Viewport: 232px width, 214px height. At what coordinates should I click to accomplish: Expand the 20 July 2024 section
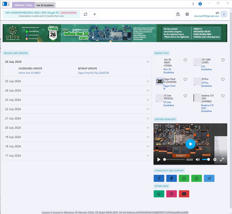pos(77,128)
